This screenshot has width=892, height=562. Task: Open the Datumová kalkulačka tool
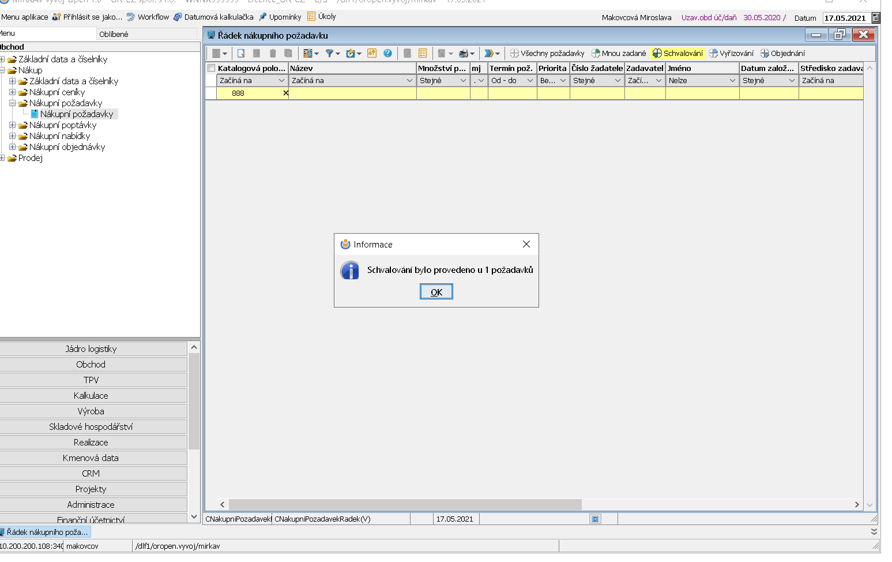pyautogui.click(x=214, y=17)
